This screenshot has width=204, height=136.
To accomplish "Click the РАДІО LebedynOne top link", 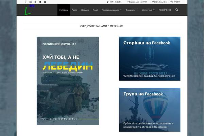I will (159, 2).
